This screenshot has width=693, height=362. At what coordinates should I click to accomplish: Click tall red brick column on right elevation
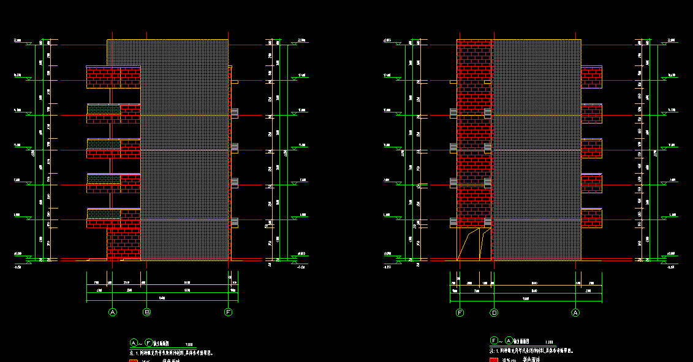click(x=474, y=135)
